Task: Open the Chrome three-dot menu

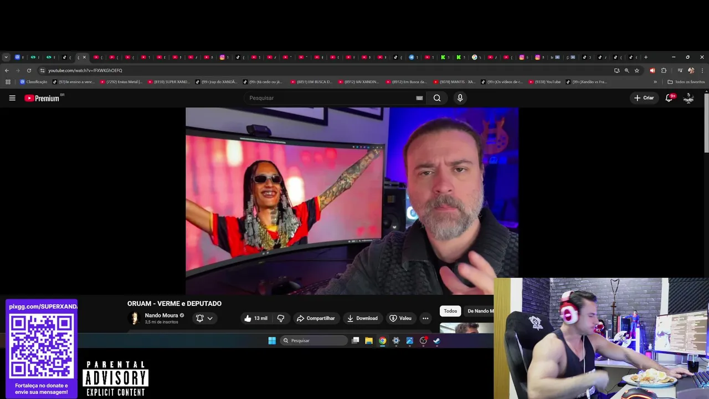Action: point(702,70)
